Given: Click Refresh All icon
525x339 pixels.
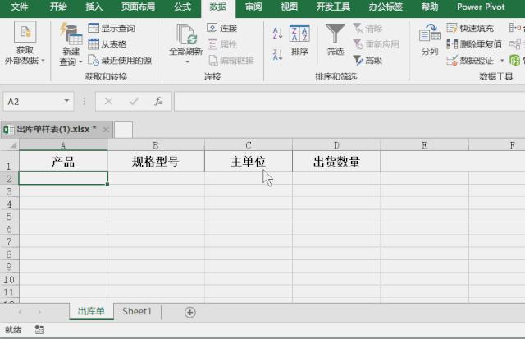Looking at the screenshot, I should (186, 34).
